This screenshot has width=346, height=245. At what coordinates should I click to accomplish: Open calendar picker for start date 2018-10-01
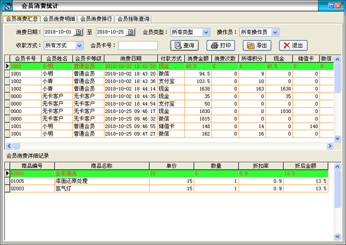(x=79, y=32)
